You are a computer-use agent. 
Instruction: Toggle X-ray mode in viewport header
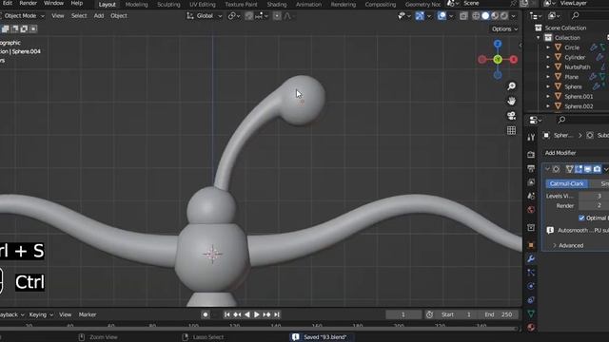463,16
